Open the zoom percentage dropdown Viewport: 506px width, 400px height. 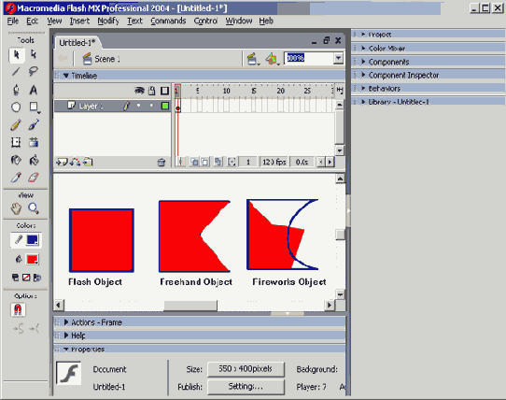tap(338, 58)
